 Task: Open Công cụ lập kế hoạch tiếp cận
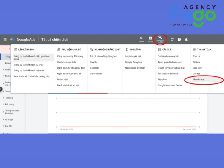pyautogui.click(x=29, y=71)
